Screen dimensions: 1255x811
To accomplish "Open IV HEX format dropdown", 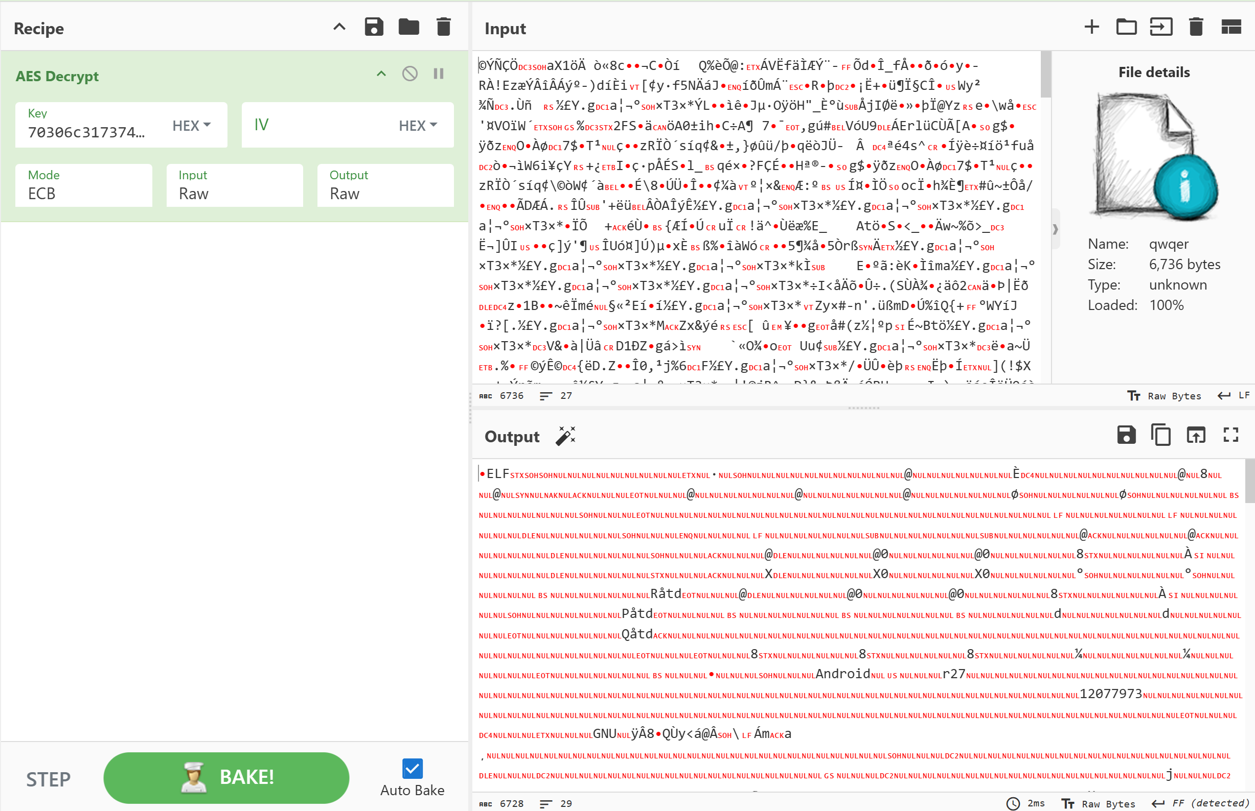I will (x=418, y=125).
